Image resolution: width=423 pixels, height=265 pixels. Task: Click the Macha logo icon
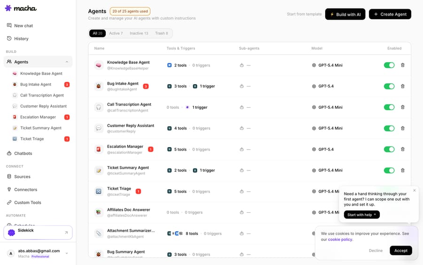point(8,8)
